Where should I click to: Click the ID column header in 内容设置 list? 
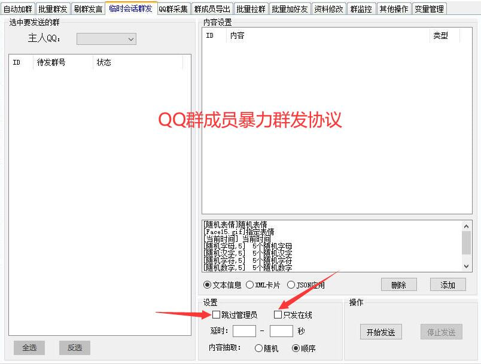pos(214,35)
